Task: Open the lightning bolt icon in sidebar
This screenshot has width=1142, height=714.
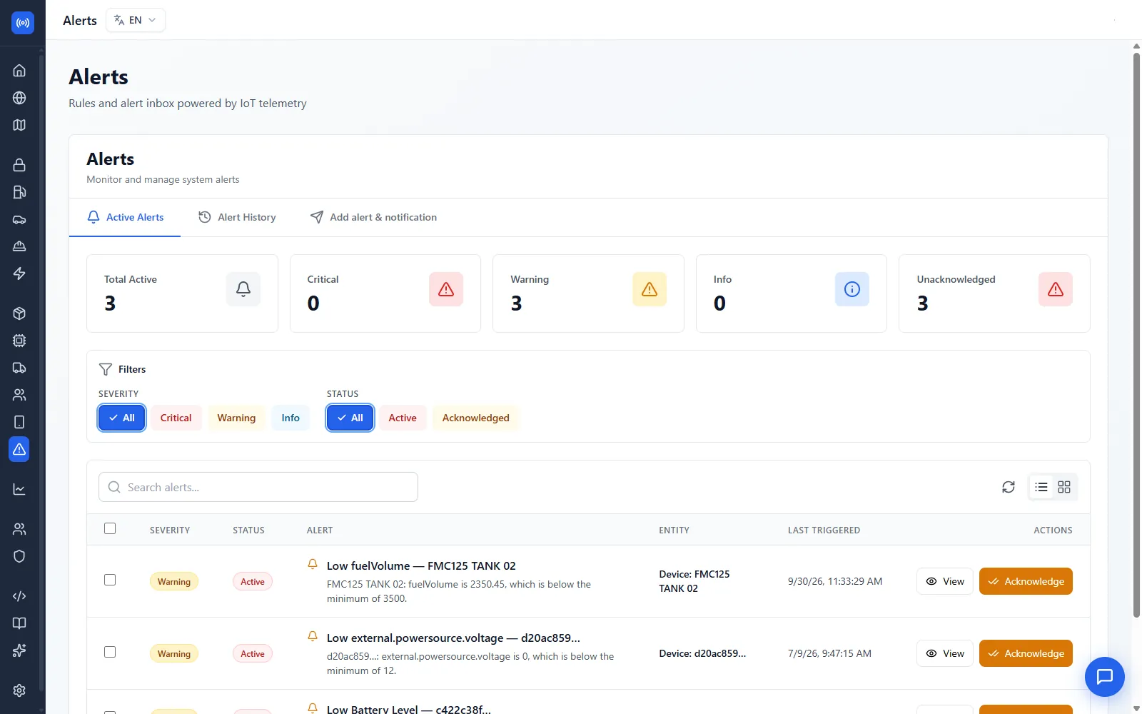Action: [x=19, y=273]
